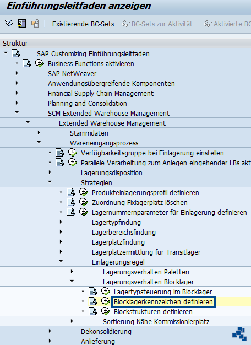Select Zuordnung Fixlagerplatz löschen entry
The width and height of the screenshot is (251, 345).
point(140,202)
